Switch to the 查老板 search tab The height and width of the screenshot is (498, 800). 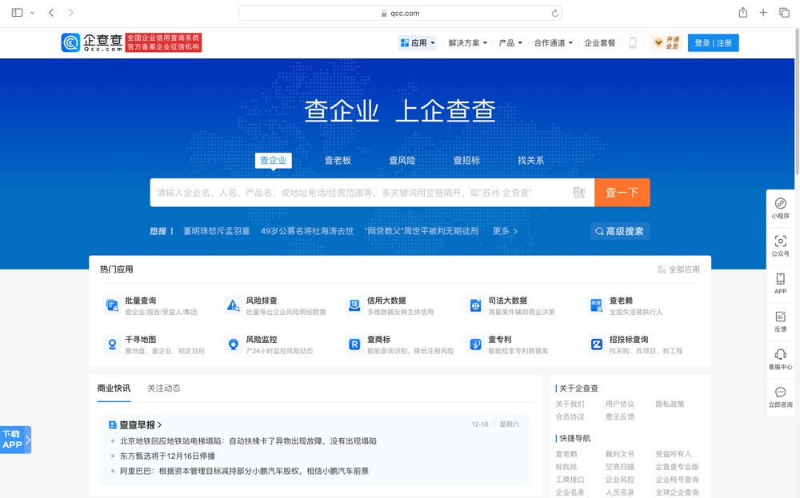click(x=338, y=161)
